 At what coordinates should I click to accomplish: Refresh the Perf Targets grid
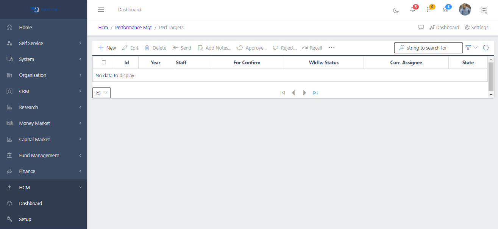(486, 47)
